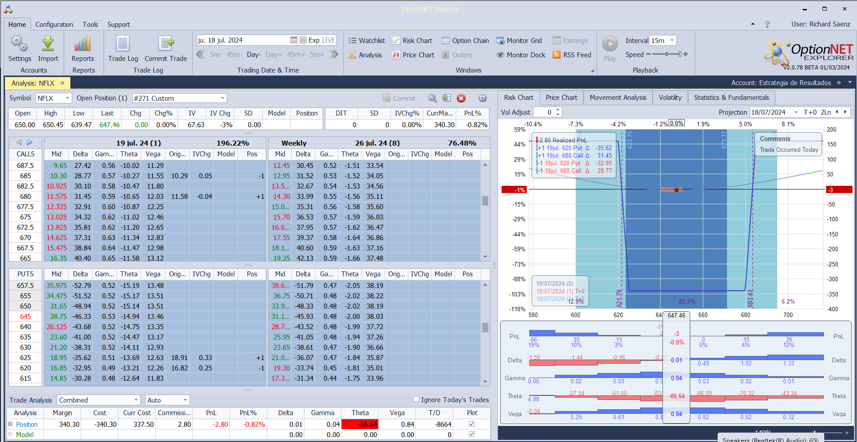Switch to the Movement Analysis tab
Screen dimensions: 857x442
[618, 98]
